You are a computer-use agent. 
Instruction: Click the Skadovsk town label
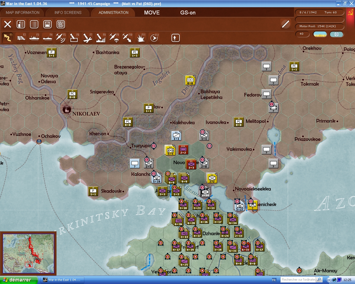111,191
